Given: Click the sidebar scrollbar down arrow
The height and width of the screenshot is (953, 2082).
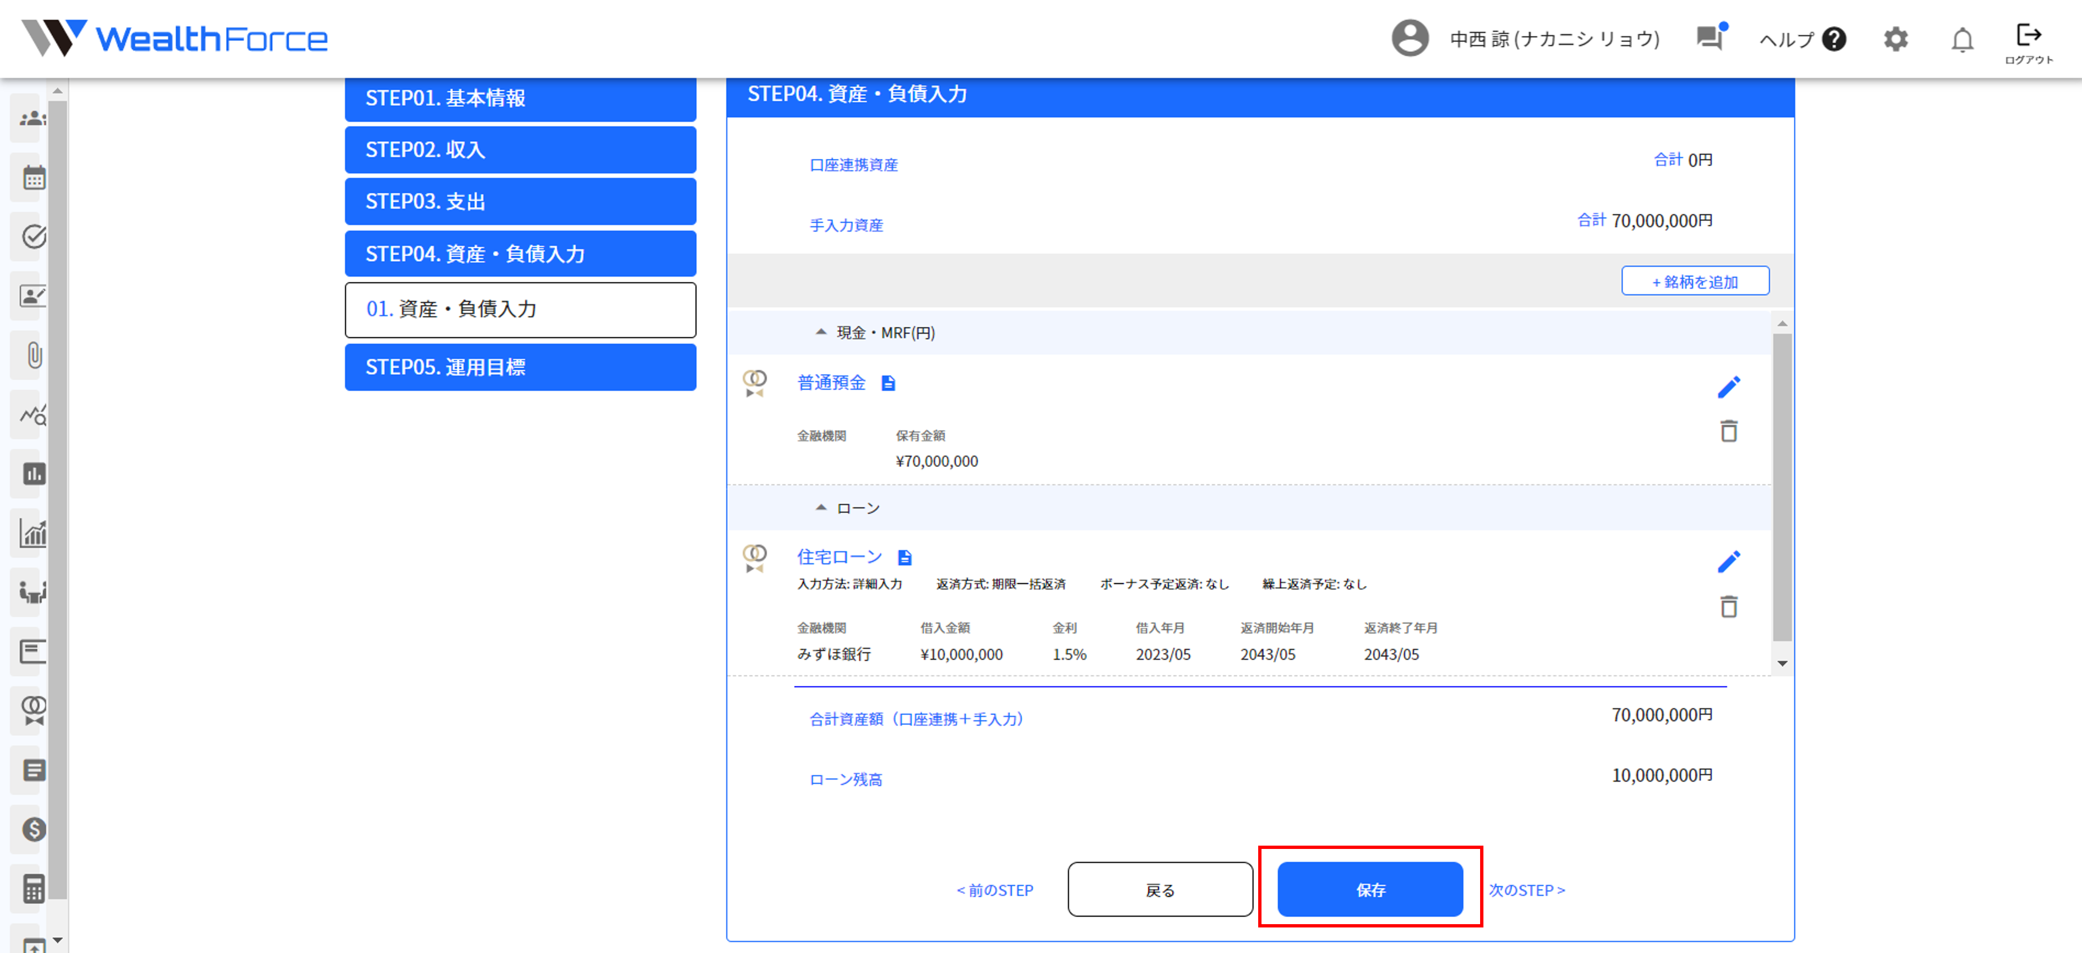Looking at the screenshot, I should point(57,940).
